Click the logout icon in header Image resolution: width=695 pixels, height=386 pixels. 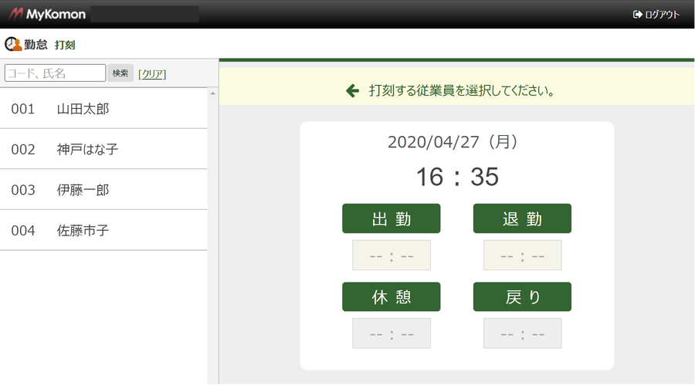pyautogui.click(x=637, y=15)
